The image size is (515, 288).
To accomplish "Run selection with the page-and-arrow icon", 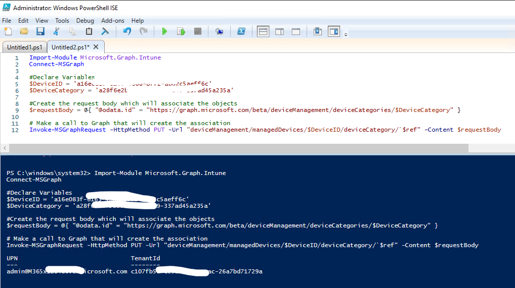I will [181, 31].
